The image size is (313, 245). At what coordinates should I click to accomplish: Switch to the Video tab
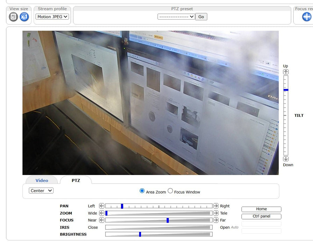(x=42, y=180)
